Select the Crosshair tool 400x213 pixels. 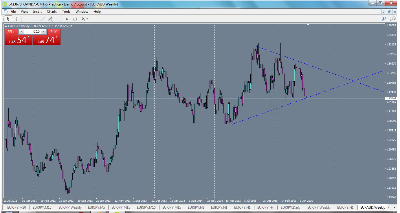[x=16, y=19]
